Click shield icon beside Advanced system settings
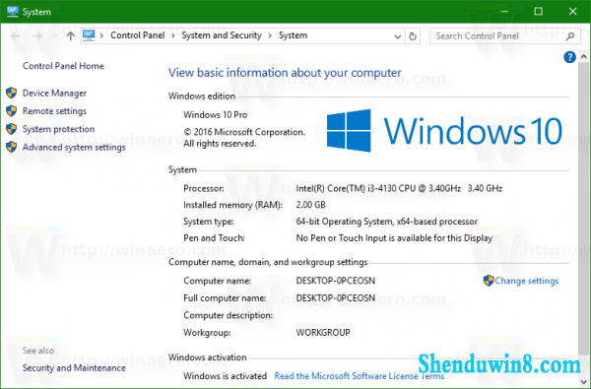Viewport: 591px width, 389px height. click(x=11, y=147)
